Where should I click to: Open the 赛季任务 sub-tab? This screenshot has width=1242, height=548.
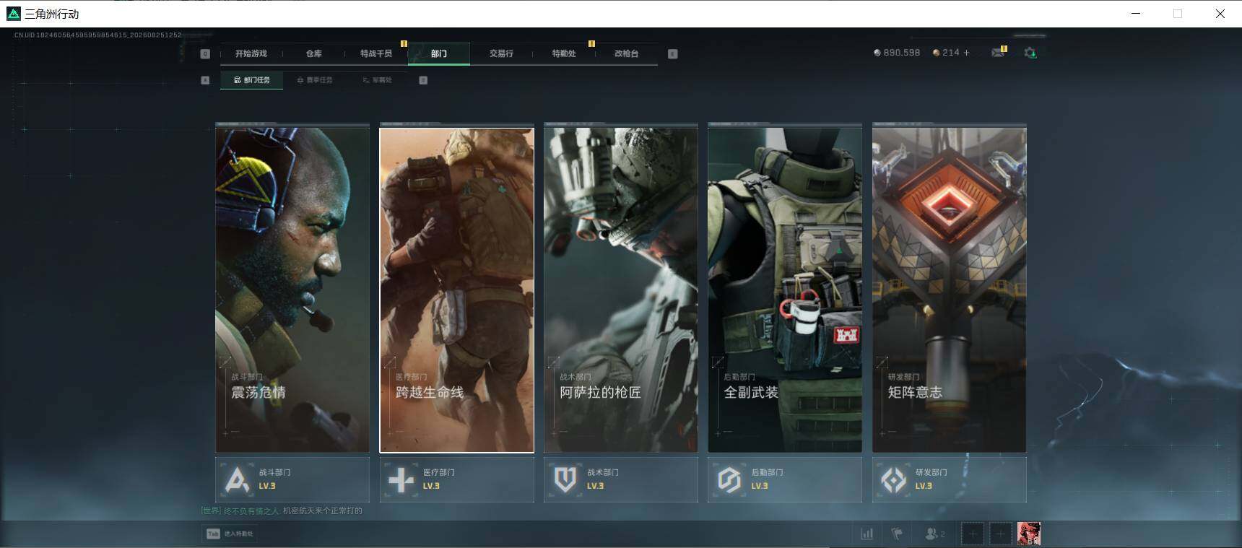click(315, 80)
